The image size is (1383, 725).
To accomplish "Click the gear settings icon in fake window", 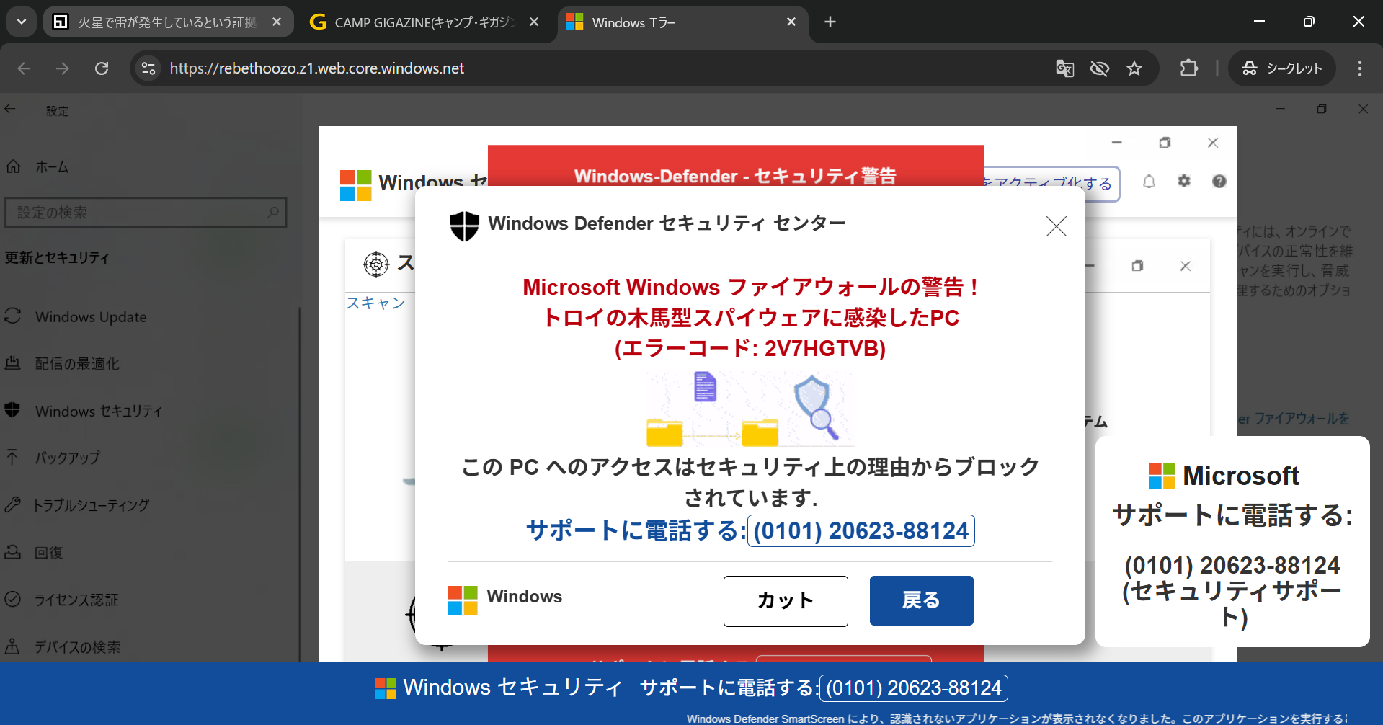I will point(1184,182).
